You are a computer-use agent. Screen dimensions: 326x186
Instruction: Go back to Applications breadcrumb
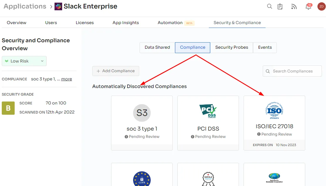click(25, 6)
